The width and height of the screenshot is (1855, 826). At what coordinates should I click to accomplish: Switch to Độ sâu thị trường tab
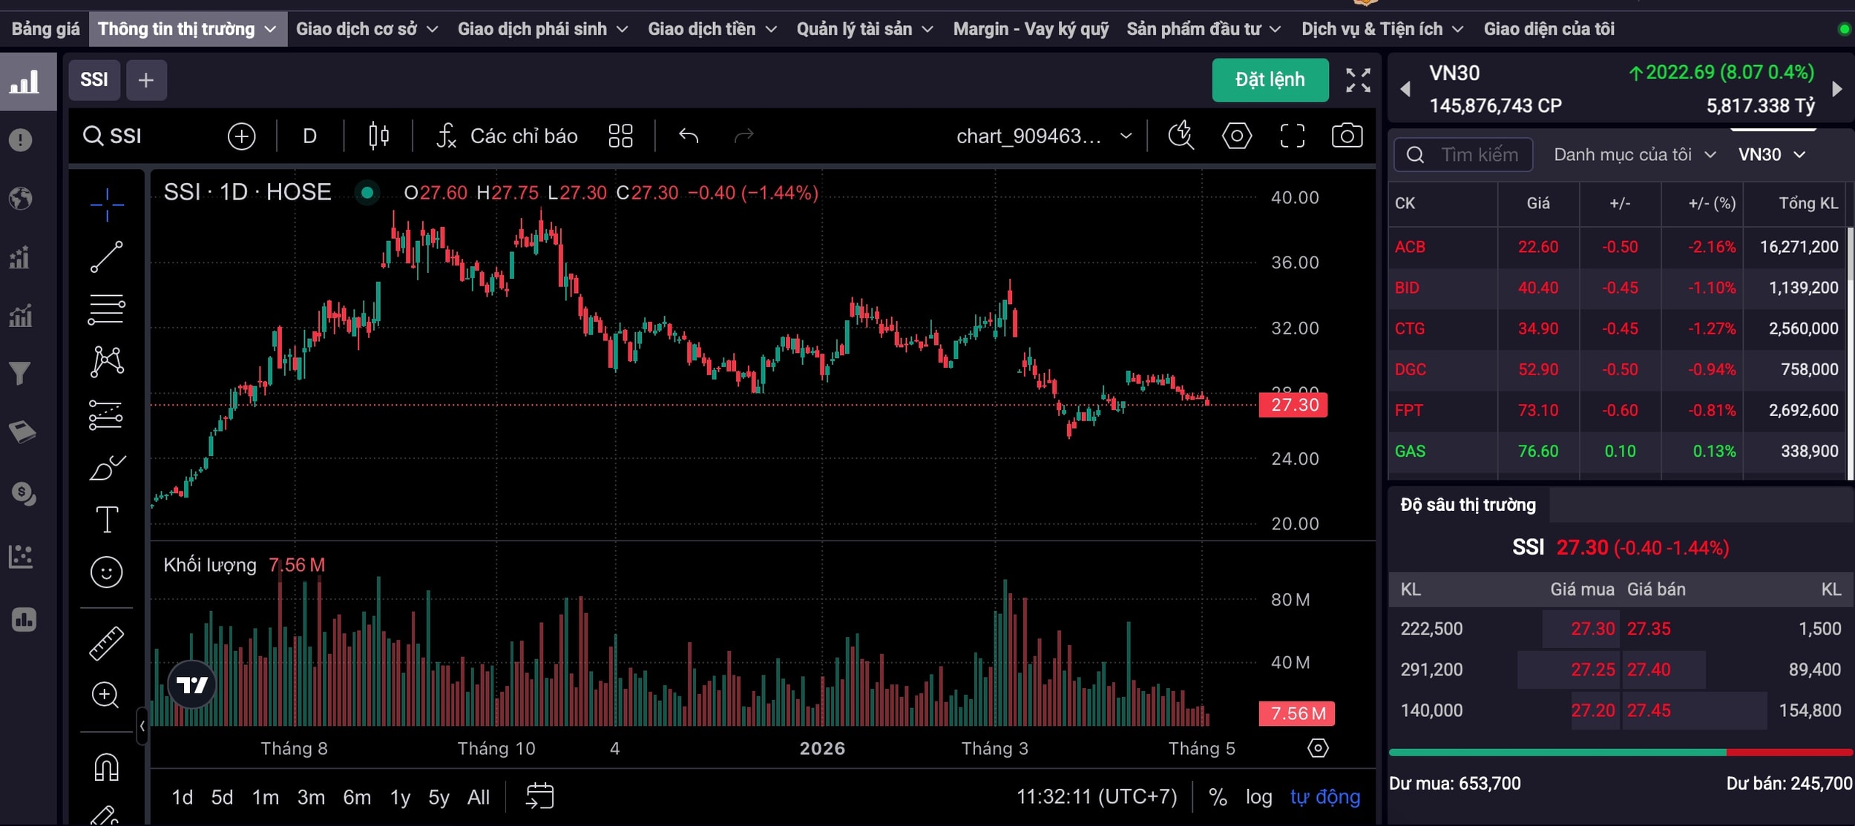1468,505
